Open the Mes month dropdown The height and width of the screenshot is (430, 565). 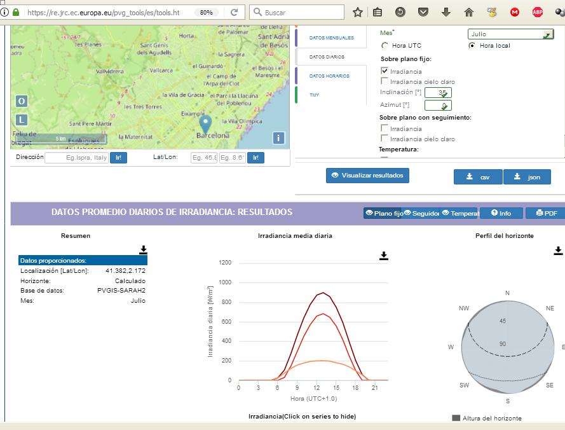pyautogui.click(x=510, y=34)
